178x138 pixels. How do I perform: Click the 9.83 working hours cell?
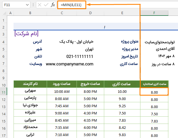pos(122,134)
